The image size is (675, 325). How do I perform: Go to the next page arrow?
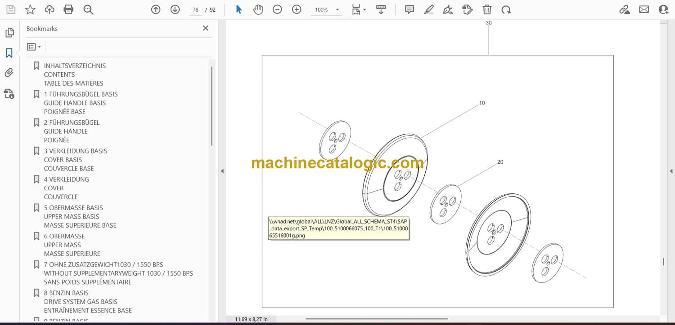point(175,9)
